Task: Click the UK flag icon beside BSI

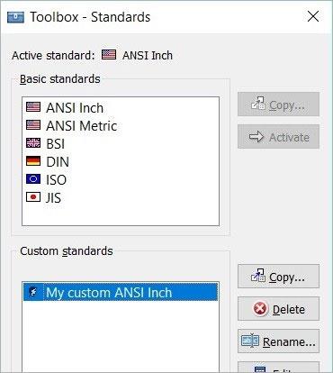Action: point(33,143)
